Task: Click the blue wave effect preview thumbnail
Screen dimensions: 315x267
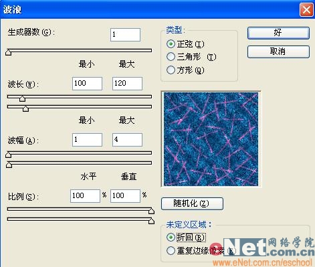Action: coord(211,139)
